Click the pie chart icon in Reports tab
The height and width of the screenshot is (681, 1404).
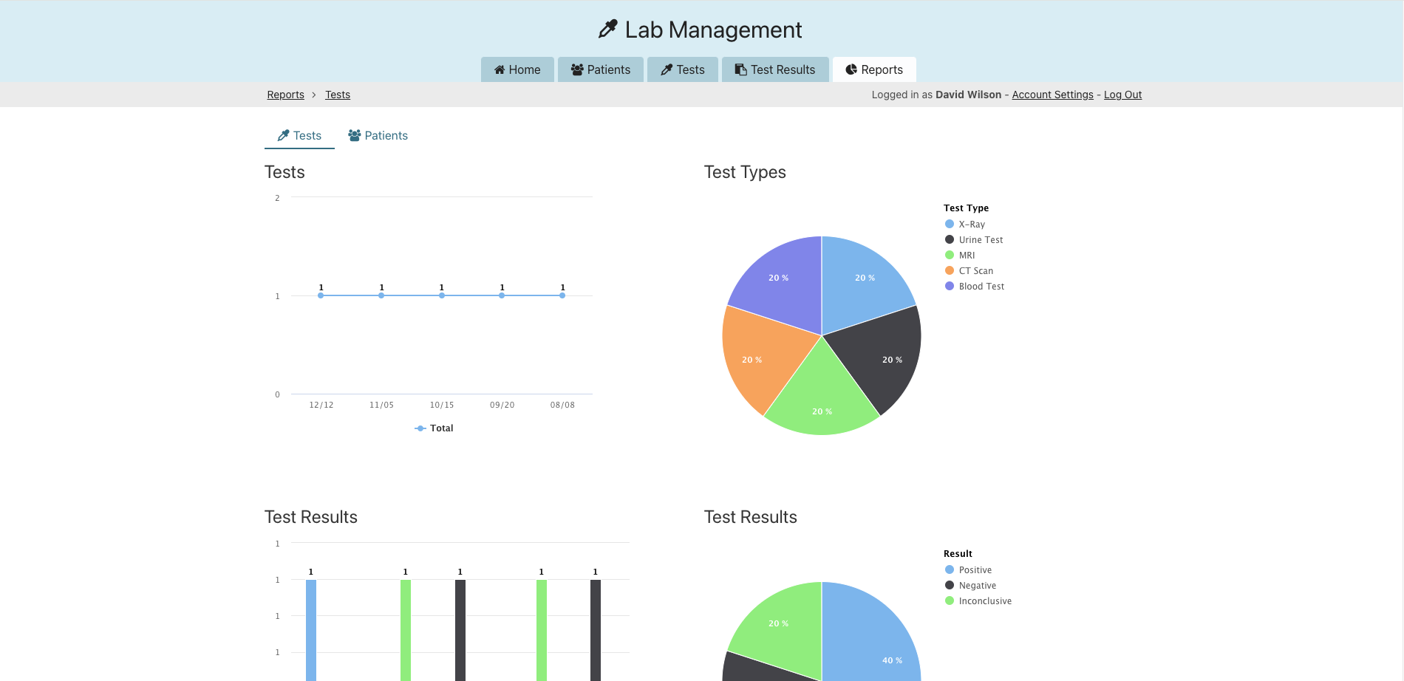(x=851, y=69)
